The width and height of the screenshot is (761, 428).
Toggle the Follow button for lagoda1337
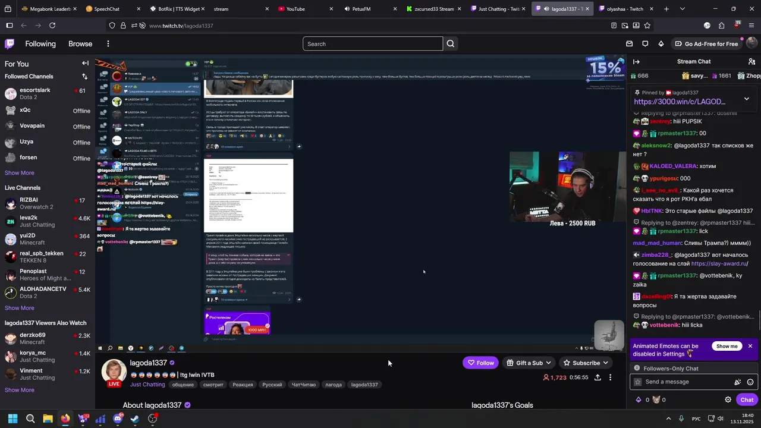480,363
